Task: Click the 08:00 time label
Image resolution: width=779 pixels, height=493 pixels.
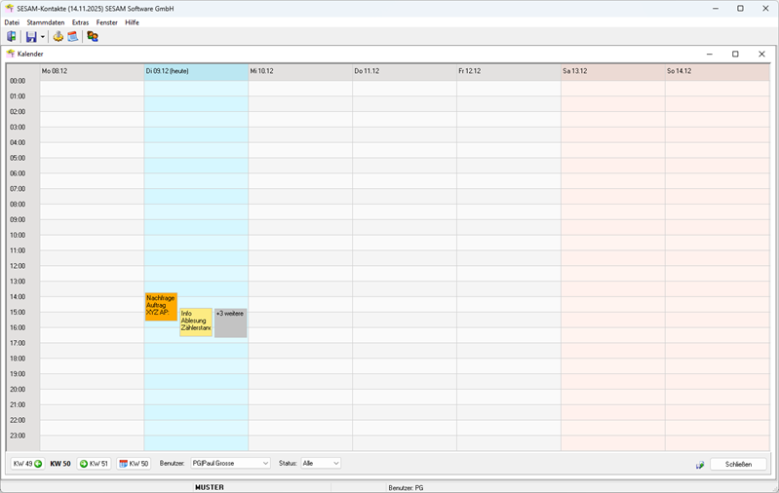Action: point(18,204)
